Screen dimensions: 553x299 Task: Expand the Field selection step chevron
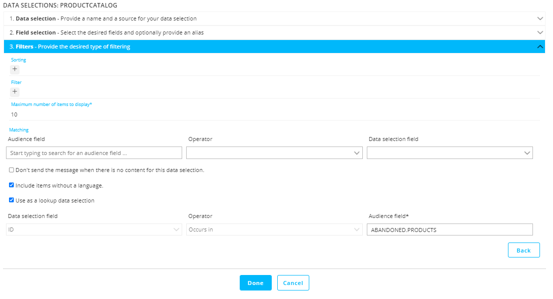pos(539,32)
